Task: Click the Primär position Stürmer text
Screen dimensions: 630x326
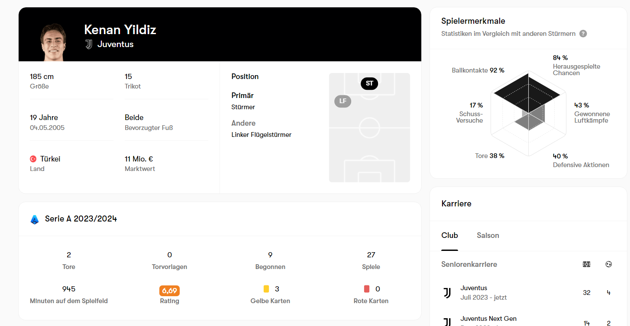Action: point(243,107)
